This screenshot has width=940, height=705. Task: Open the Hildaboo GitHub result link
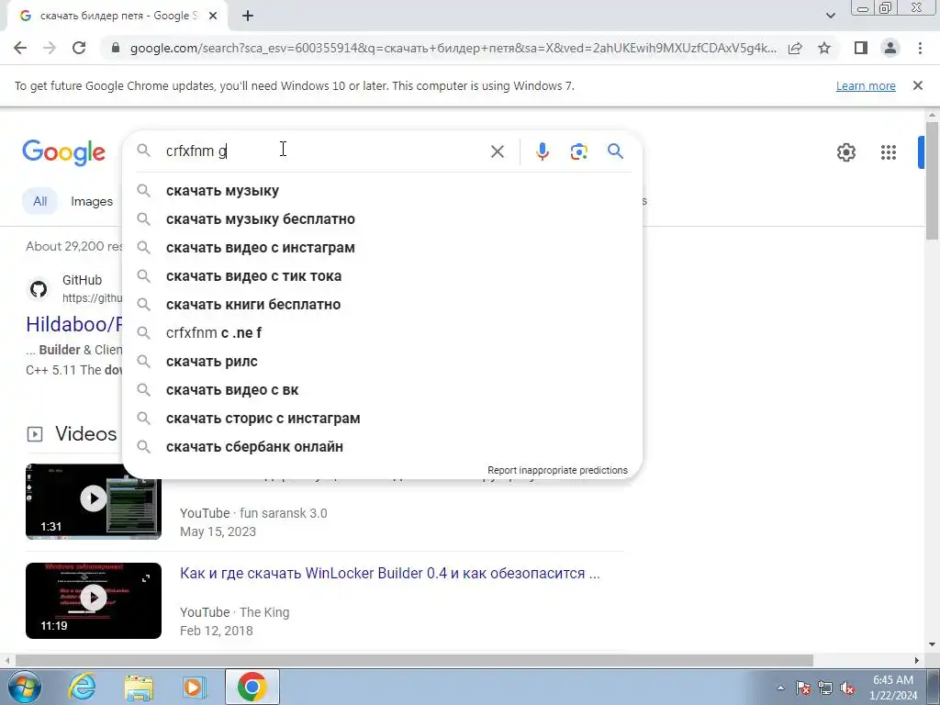pos(73,324)
